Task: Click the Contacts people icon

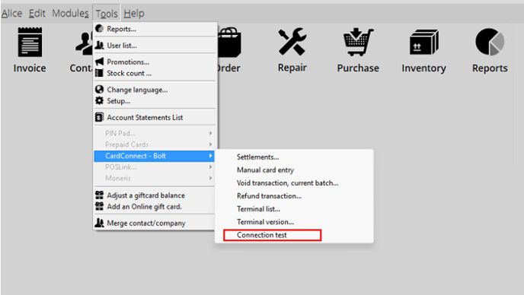Action: tap(84, 43)
